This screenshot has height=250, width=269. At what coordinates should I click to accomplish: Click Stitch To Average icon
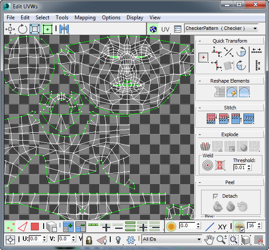(x=224, y=119)
